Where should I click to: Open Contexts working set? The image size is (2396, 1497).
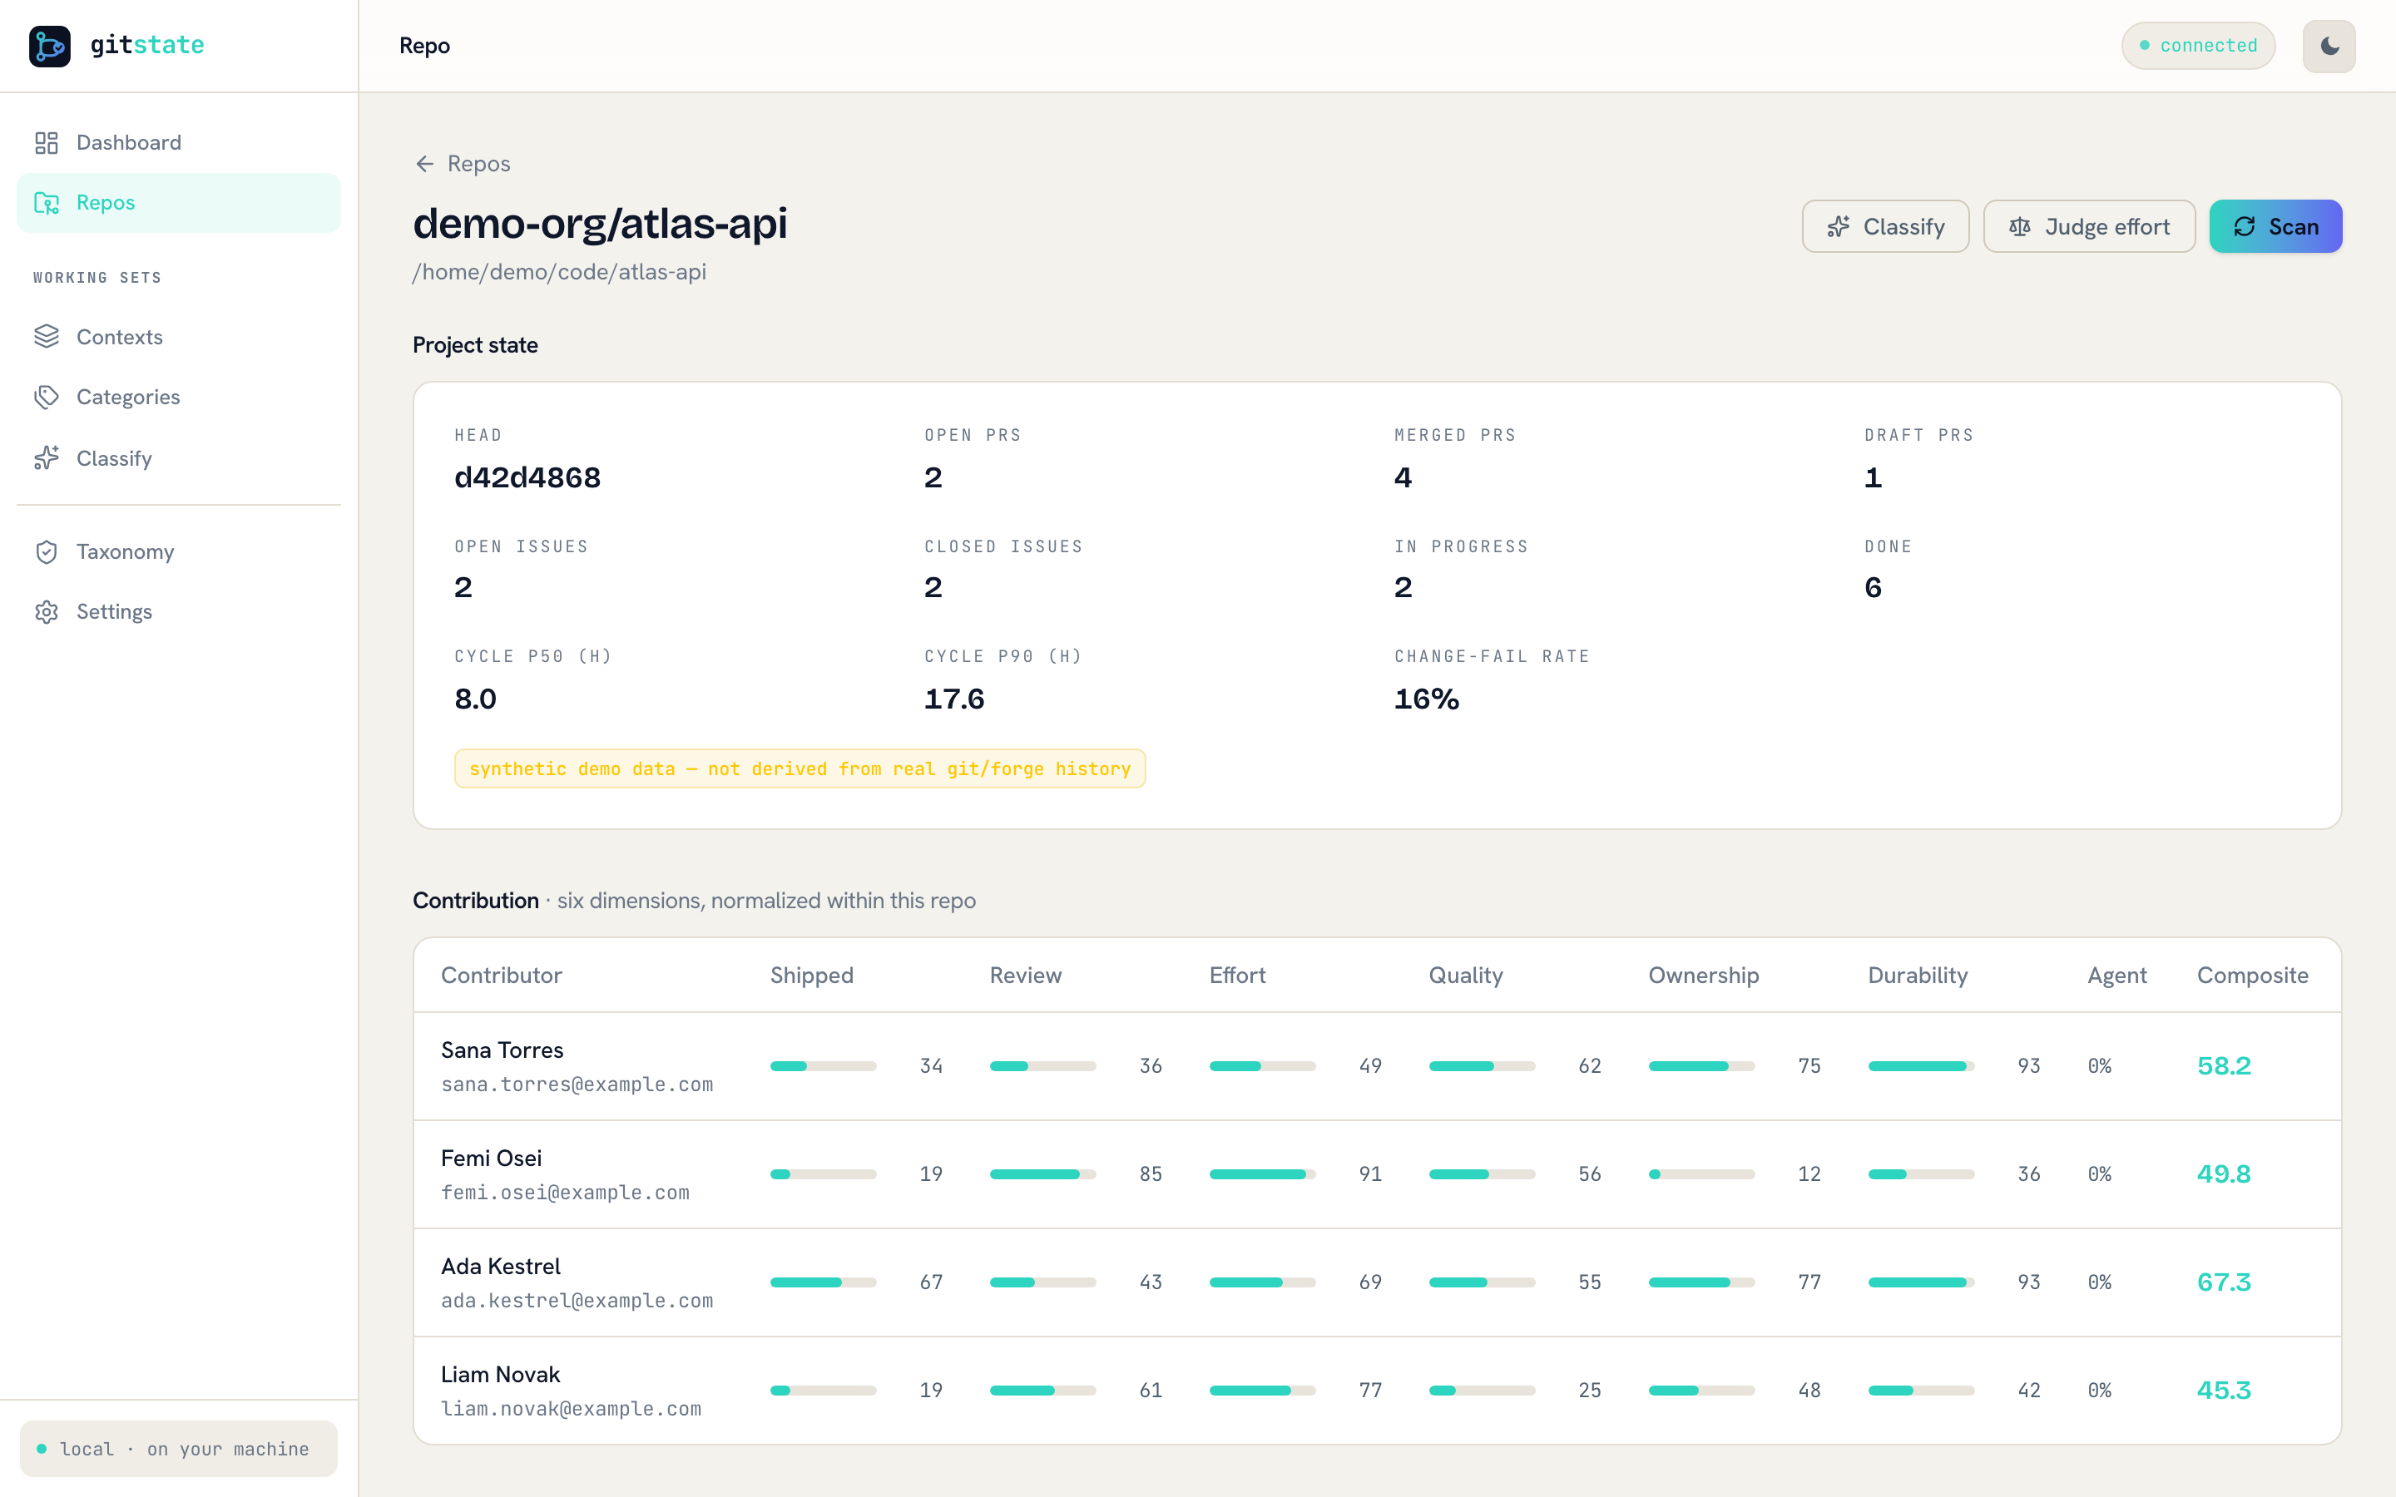[x=179, y=337]
